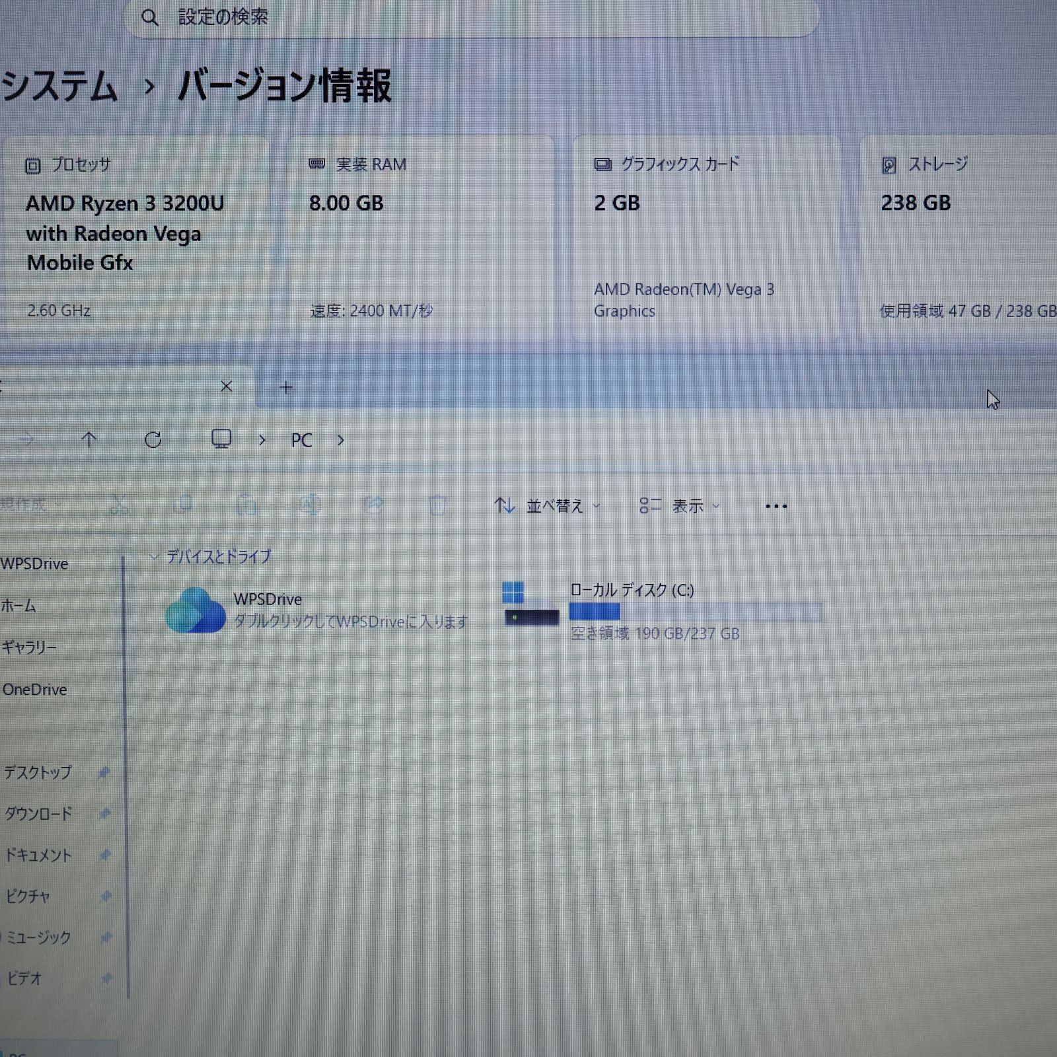Select the 8.00 GB RAM value

346,203
